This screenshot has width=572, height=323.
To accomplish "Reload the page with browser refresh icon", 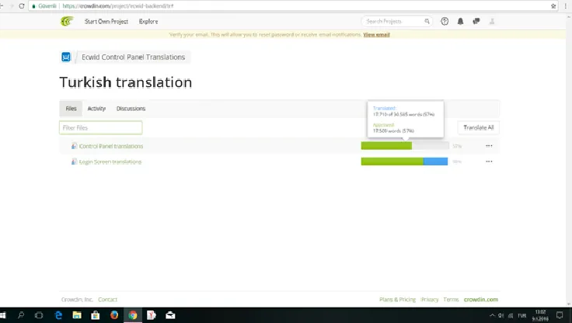I will [x=22, y=6].
